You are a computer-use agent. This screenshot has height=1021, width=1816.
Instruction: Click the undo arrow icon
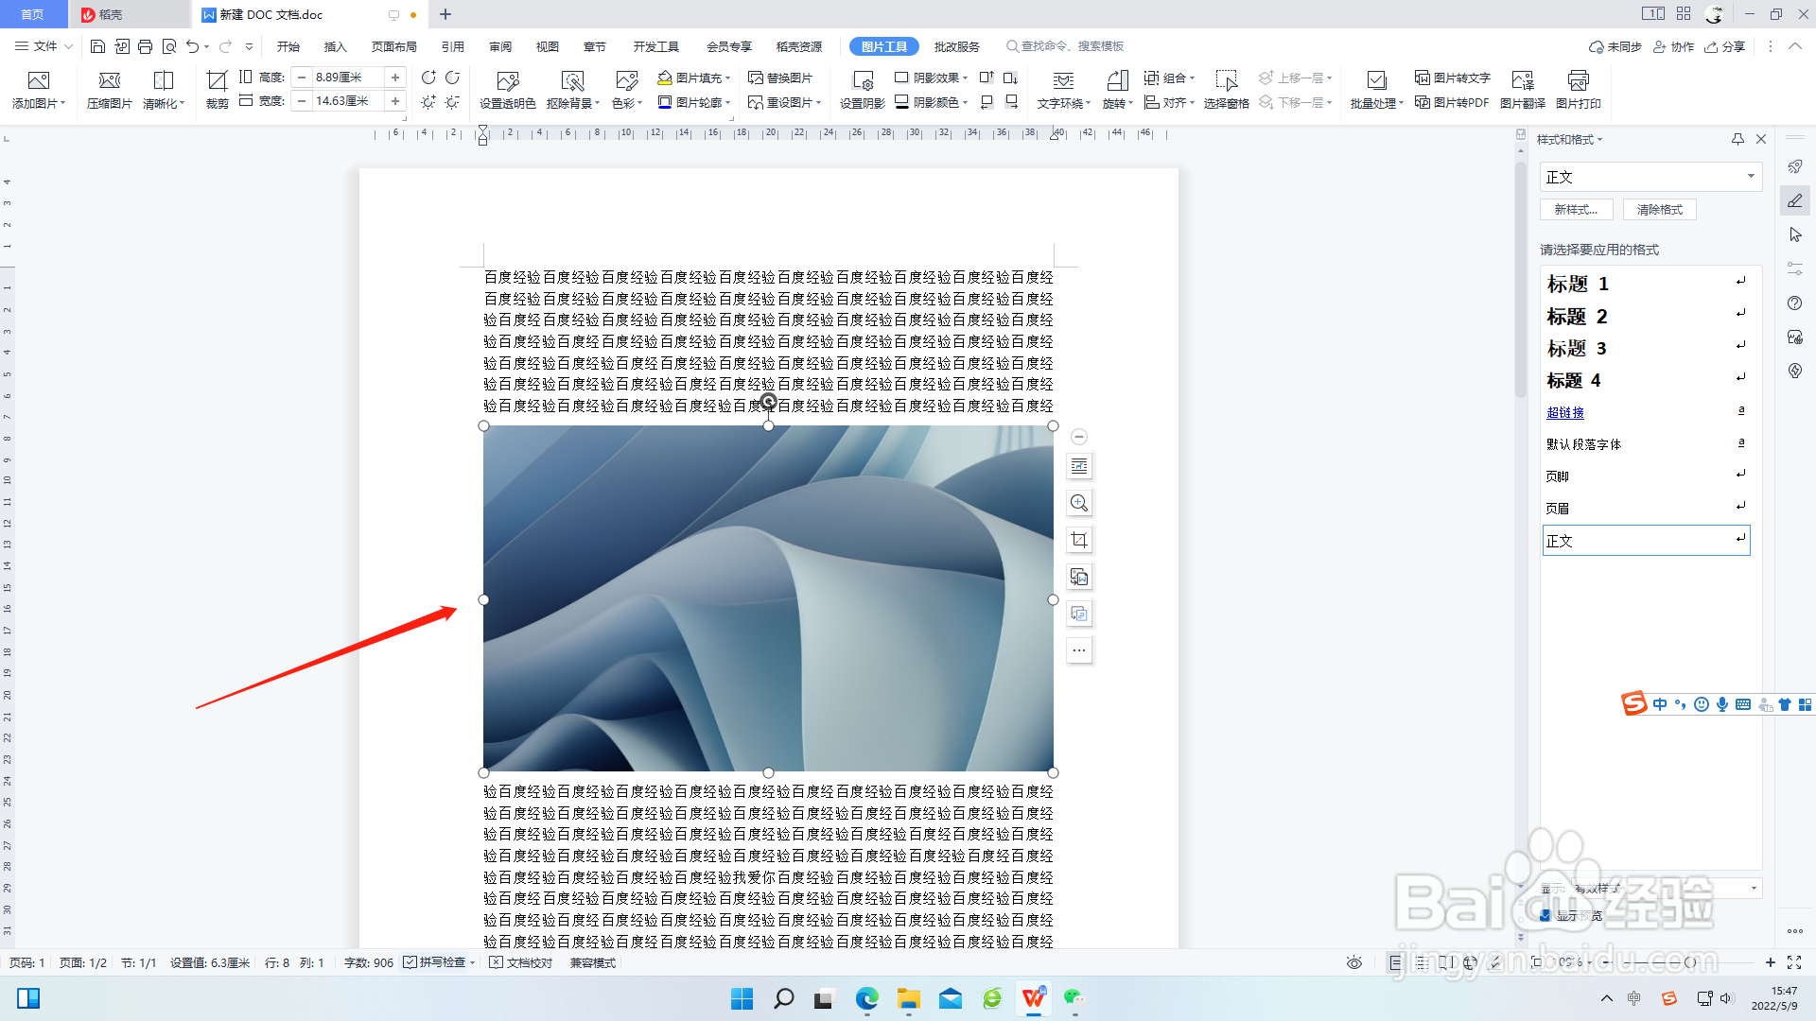(x=193, y=46)
